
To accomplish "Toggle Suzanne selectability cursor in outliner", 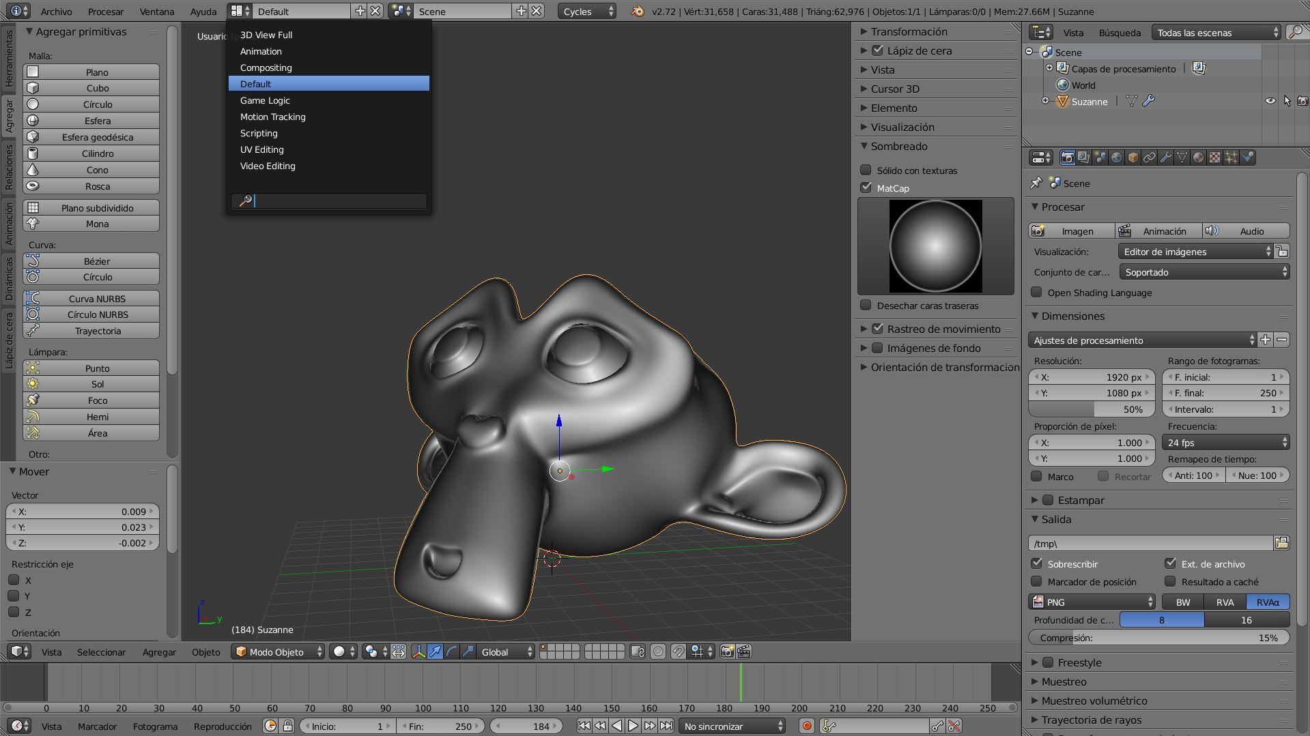I will click(x=1287, y=101).
